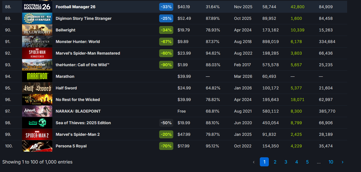Click the 385,770 value for NARAKA: BLADEPOINT

pyautogui.click(x=327, y=111)
